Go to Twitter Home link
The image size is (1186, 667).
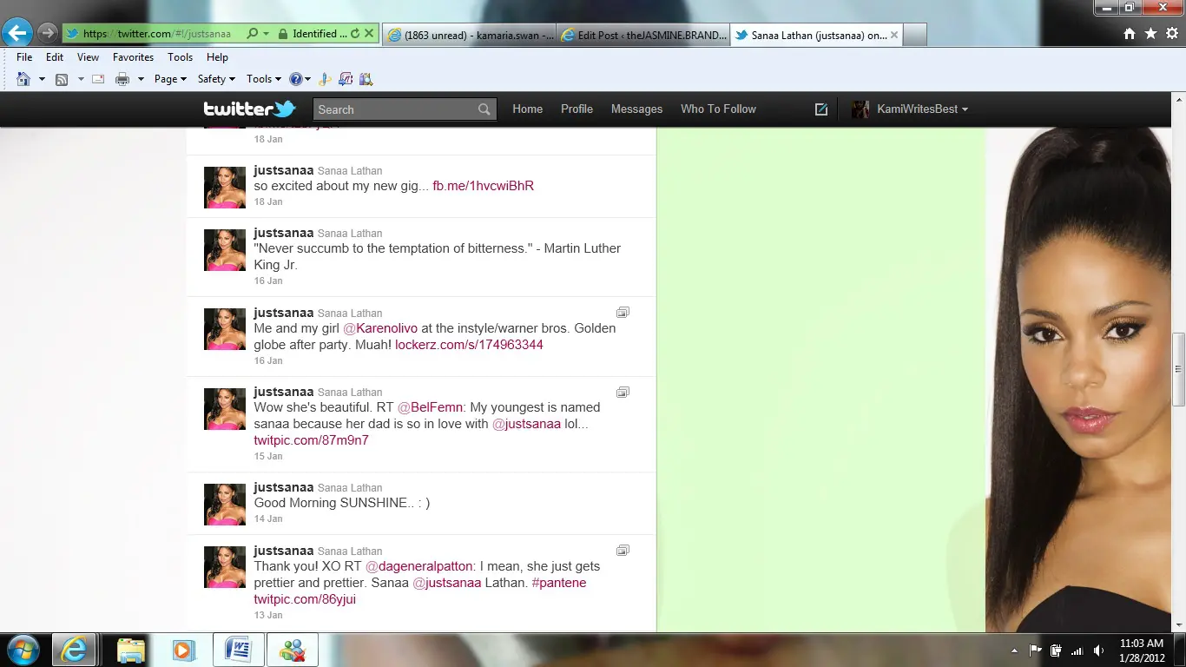[x=527, y=109]
